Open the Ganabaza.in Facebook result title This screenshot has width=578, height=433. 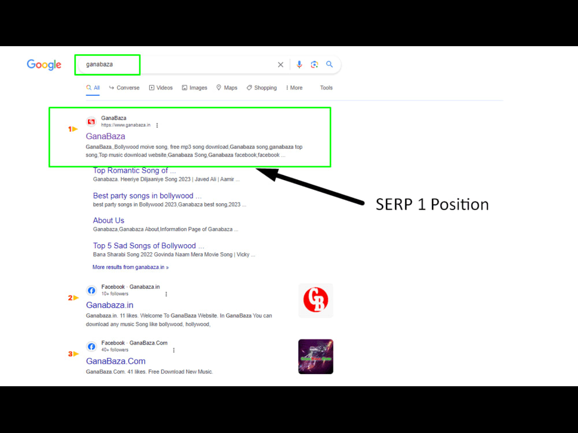coord(109,305)
